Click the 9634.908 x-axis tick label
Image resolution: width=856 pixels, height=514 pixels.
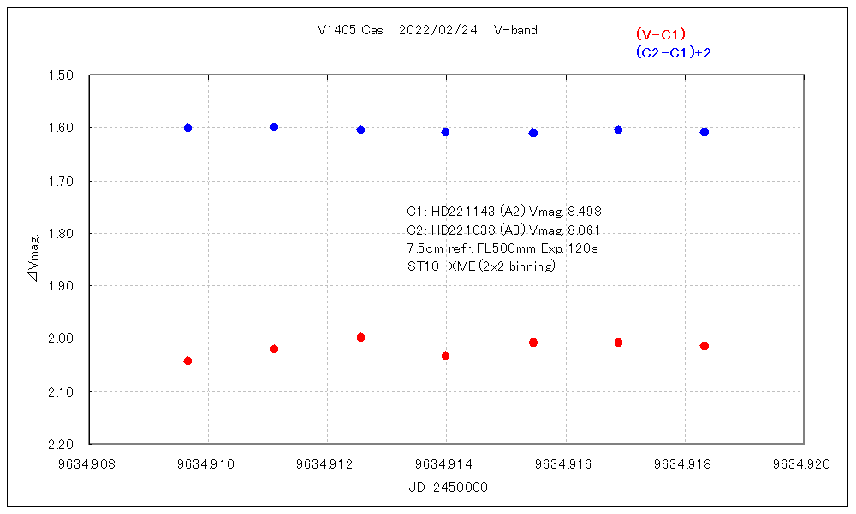(x=89, y=463)
